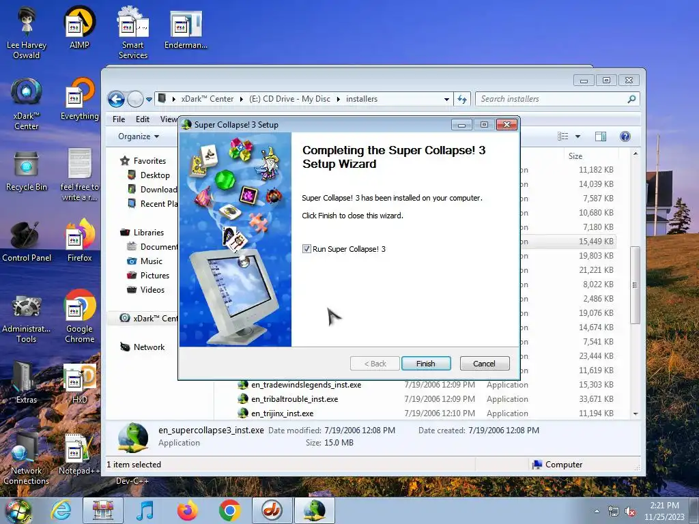Open HxD desktop shortcut
The width and height of the screenshot is (699, 524).
79,383
